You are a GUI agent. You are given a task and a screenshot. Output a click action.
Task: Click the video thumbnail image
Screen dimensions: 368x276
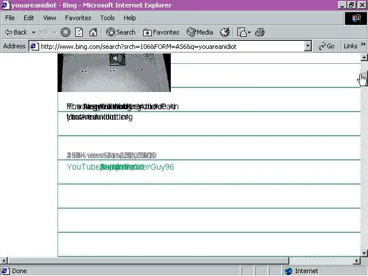tap(114, 72)
